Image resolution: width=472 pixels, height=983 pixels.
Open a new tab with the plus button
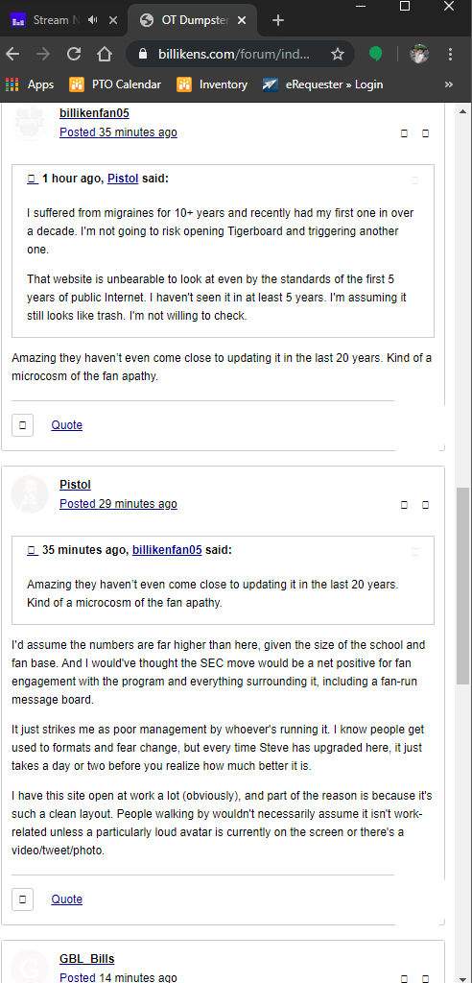pyautogui.click(x=278, y=20)
